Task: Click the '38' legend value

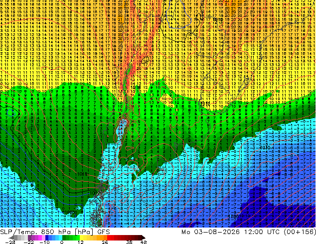Action: click(130, 242)
